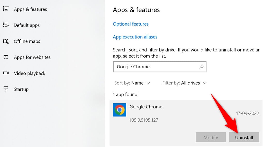
Task: Click the Apps for websites icon
Action: (x=6, y=57)
